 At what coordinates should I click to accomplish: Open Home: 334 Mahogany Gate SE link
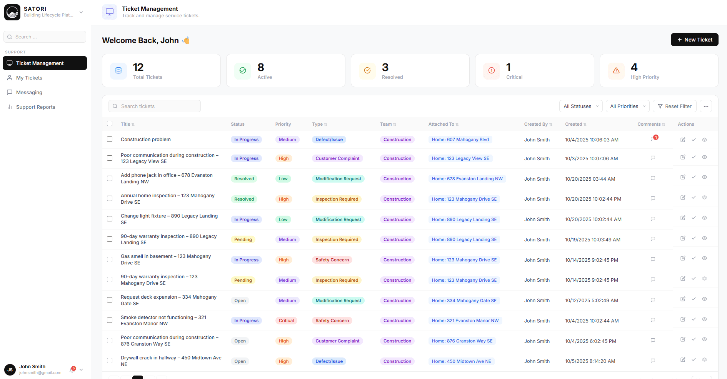coord(464,301)
